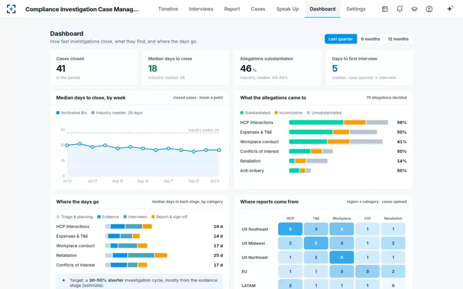The height and width of the screenshot is (289, 463).
Task: Click the LATAM row label
Action: 248,286
